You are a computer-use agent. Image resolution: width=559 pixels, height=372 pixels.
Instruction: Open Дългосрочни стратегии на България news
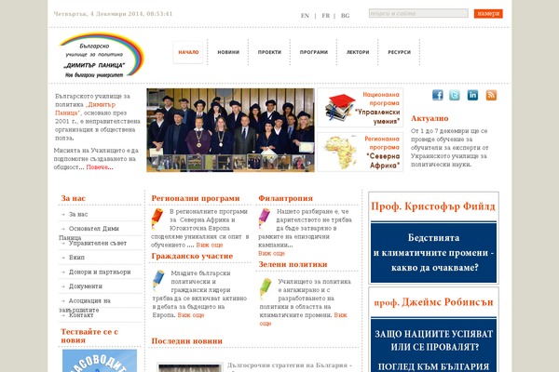tap(290, 365)
